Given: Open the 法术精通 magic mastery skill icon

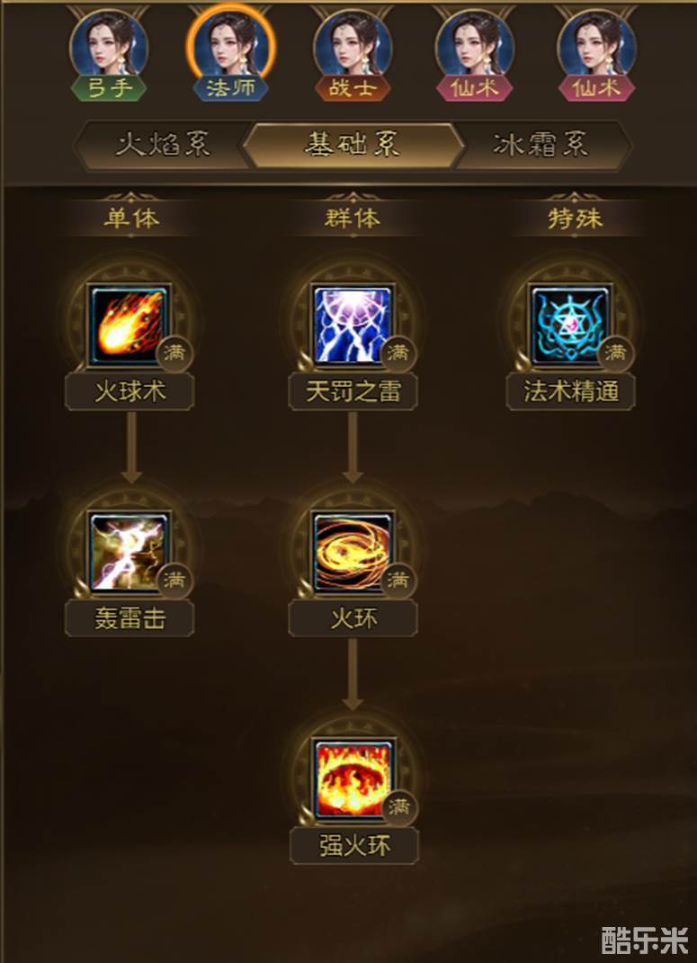Looking at the screenshot, I should tap(570, 324).
